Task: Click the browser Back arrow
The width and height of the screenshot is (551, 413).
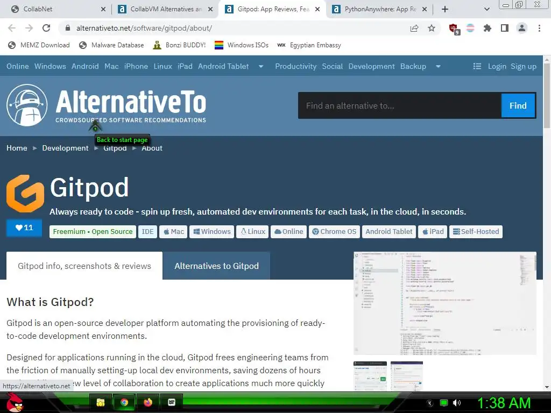Action: pyautogui.click(x=12, y=28)
